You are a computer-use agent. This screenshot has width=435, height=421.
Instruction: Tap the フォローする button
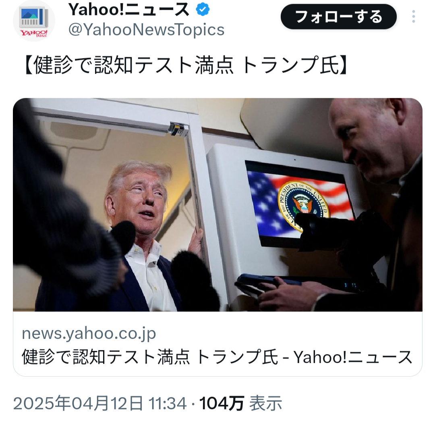coord(338,16)
